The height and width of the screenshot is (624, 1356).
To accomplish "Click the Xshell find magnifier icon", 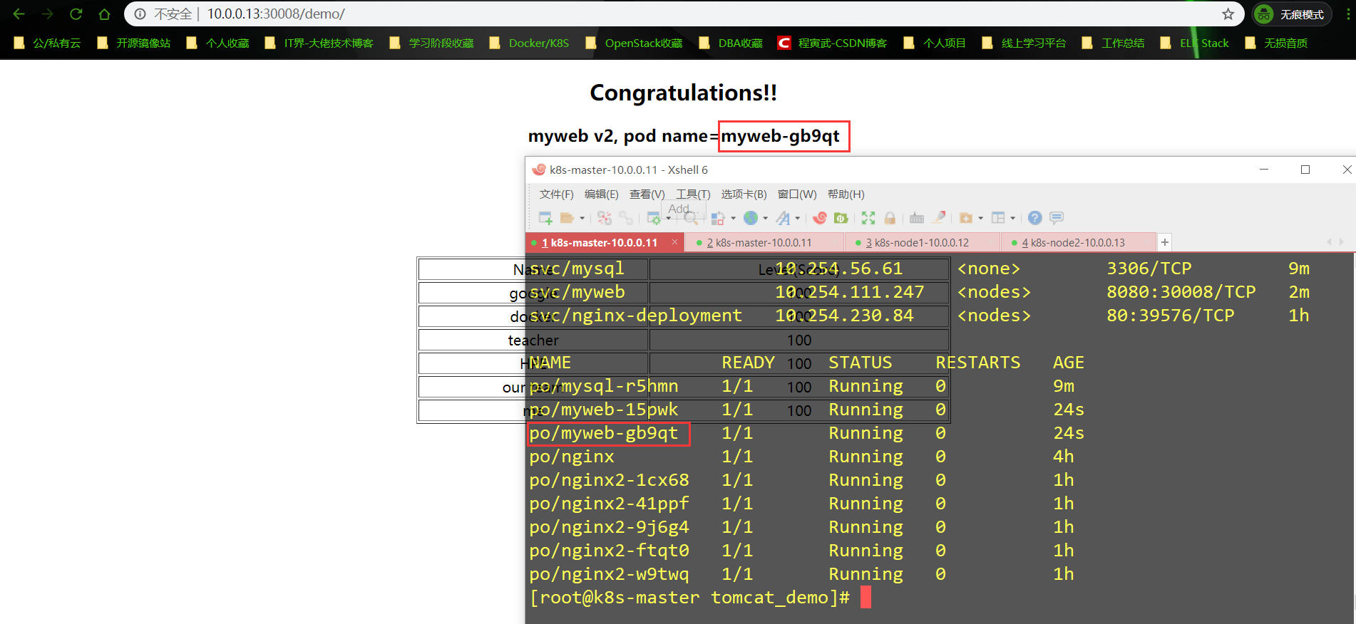I will 691,219.
